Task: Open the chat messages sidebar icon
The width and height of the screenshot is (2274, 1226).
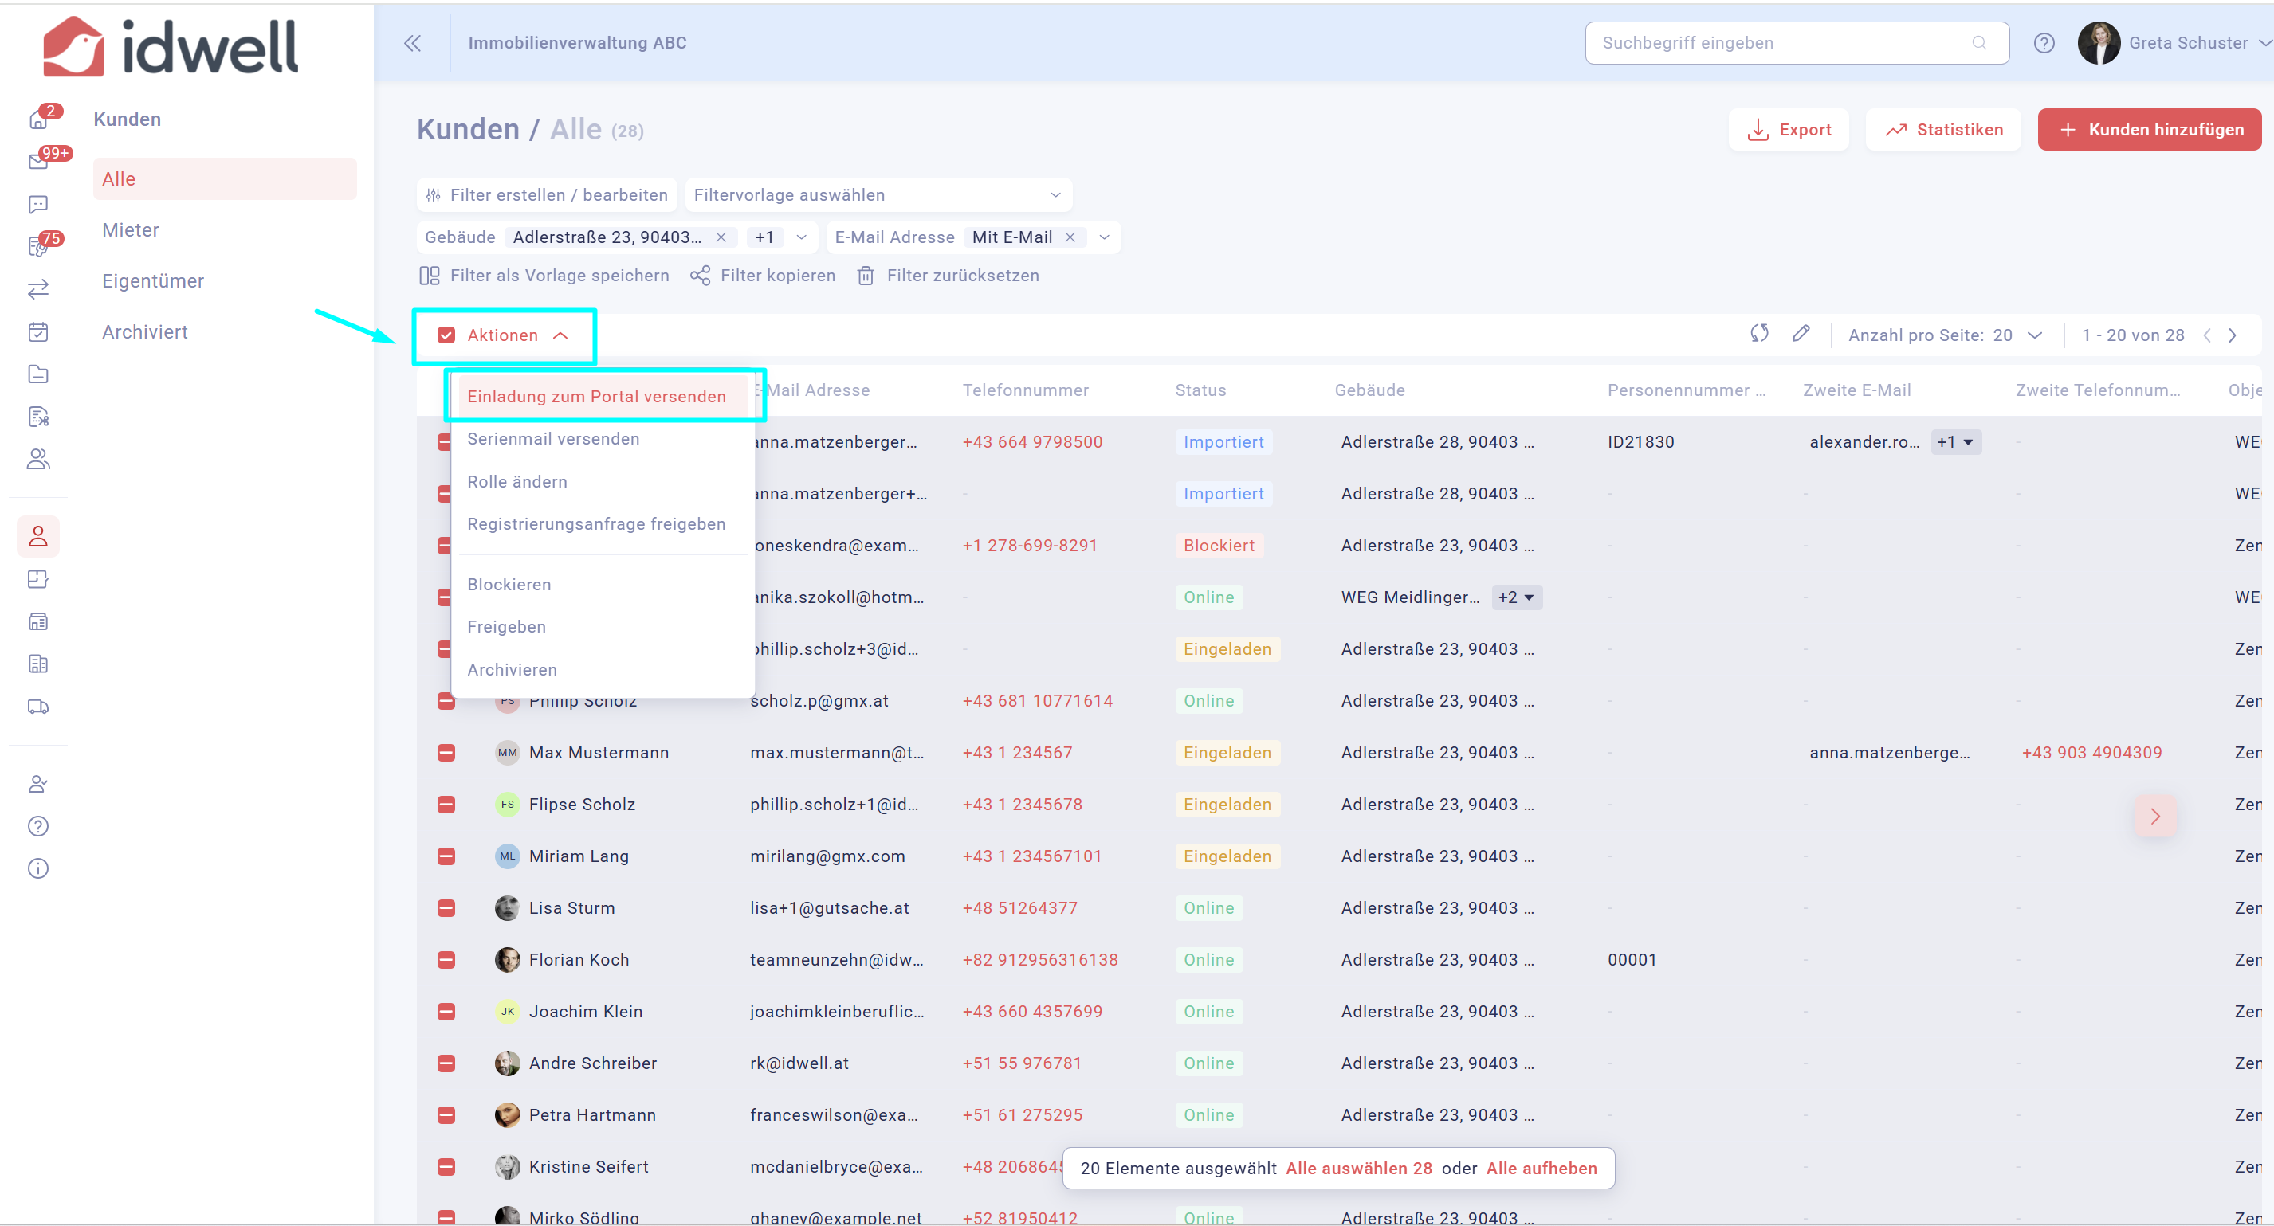Action: click(38, 205)
